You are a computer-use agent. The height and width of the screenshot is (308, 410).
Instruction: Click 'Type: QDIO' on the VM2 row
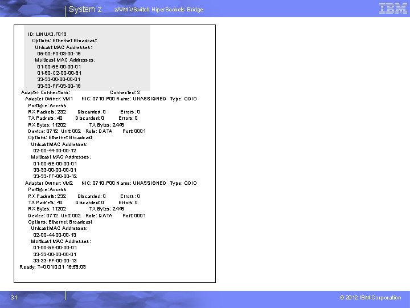point(183,183)
